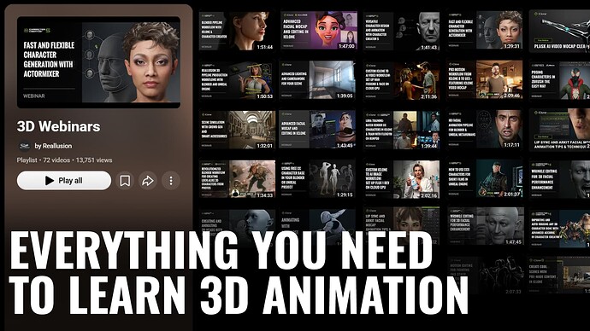590x331 pixels.
Task: Open Revolutionized Blender Workflow video, 1:34:33
Action: [x=237, y=179]
